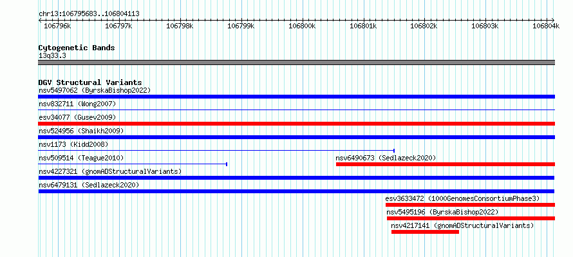
Task: Select the short red bar under nsv4217141
Action: point(425,232)
